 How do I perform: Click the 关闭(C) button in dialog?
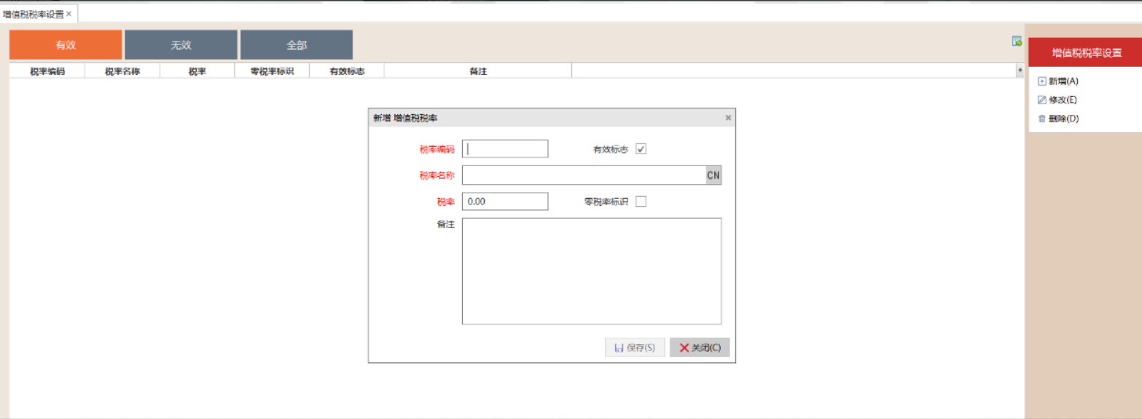click(700, 348)
